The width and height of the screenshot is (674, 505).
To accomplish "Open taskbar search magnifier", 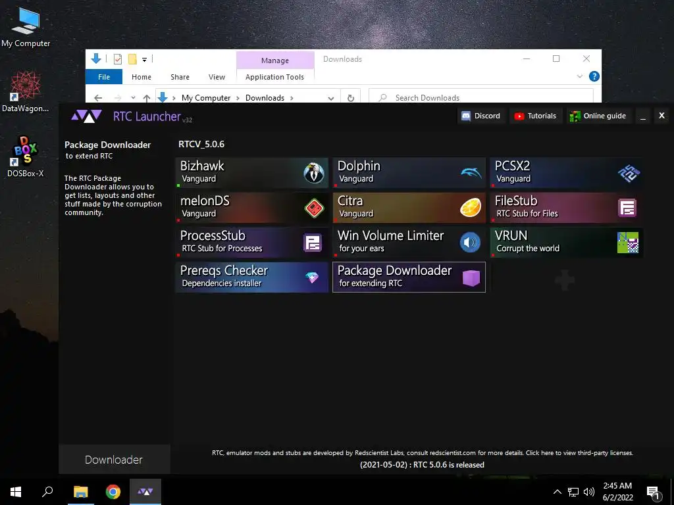I will 47,492.
